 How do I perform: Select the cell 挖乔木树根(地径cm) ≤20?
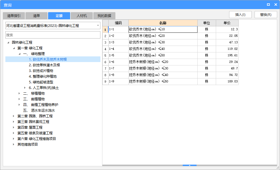(163, 62)
